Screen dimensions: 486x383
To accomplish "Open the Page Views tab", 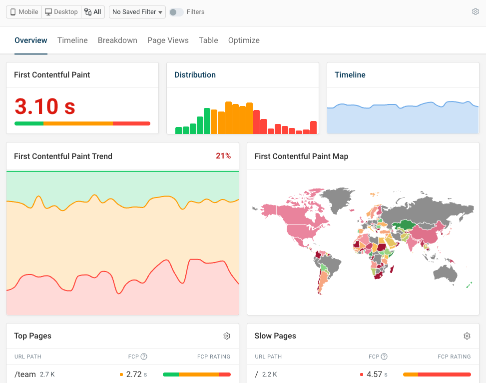I will coord(168,40).
